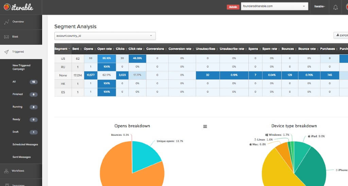Sort table by Clicks column
The image size is (348, 186).
[122, 49]
